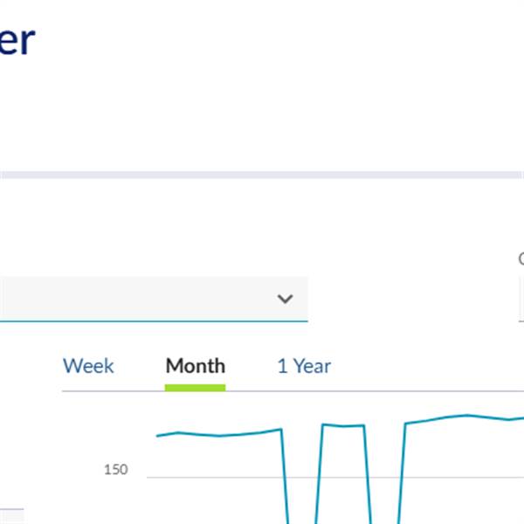524x524 pixels.
Task: Click the middle plateau between the chart dips
Action: 343,425
